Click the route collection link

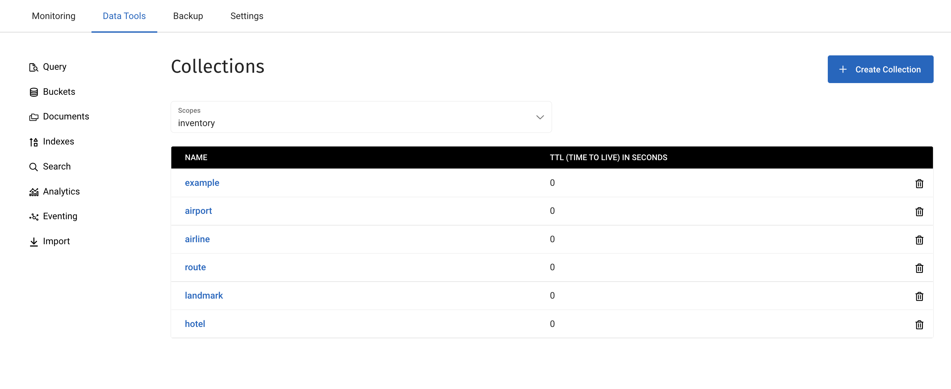click(x=195, y=267)
